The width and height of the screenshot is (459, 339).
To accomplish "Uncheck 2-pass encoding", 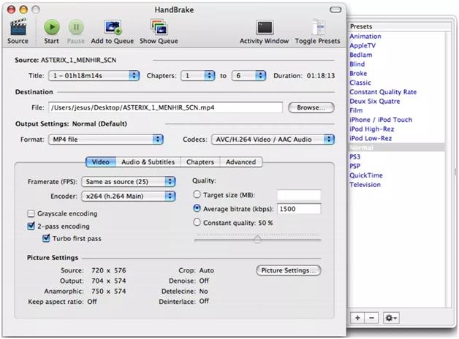I will [x=31, y=226].
